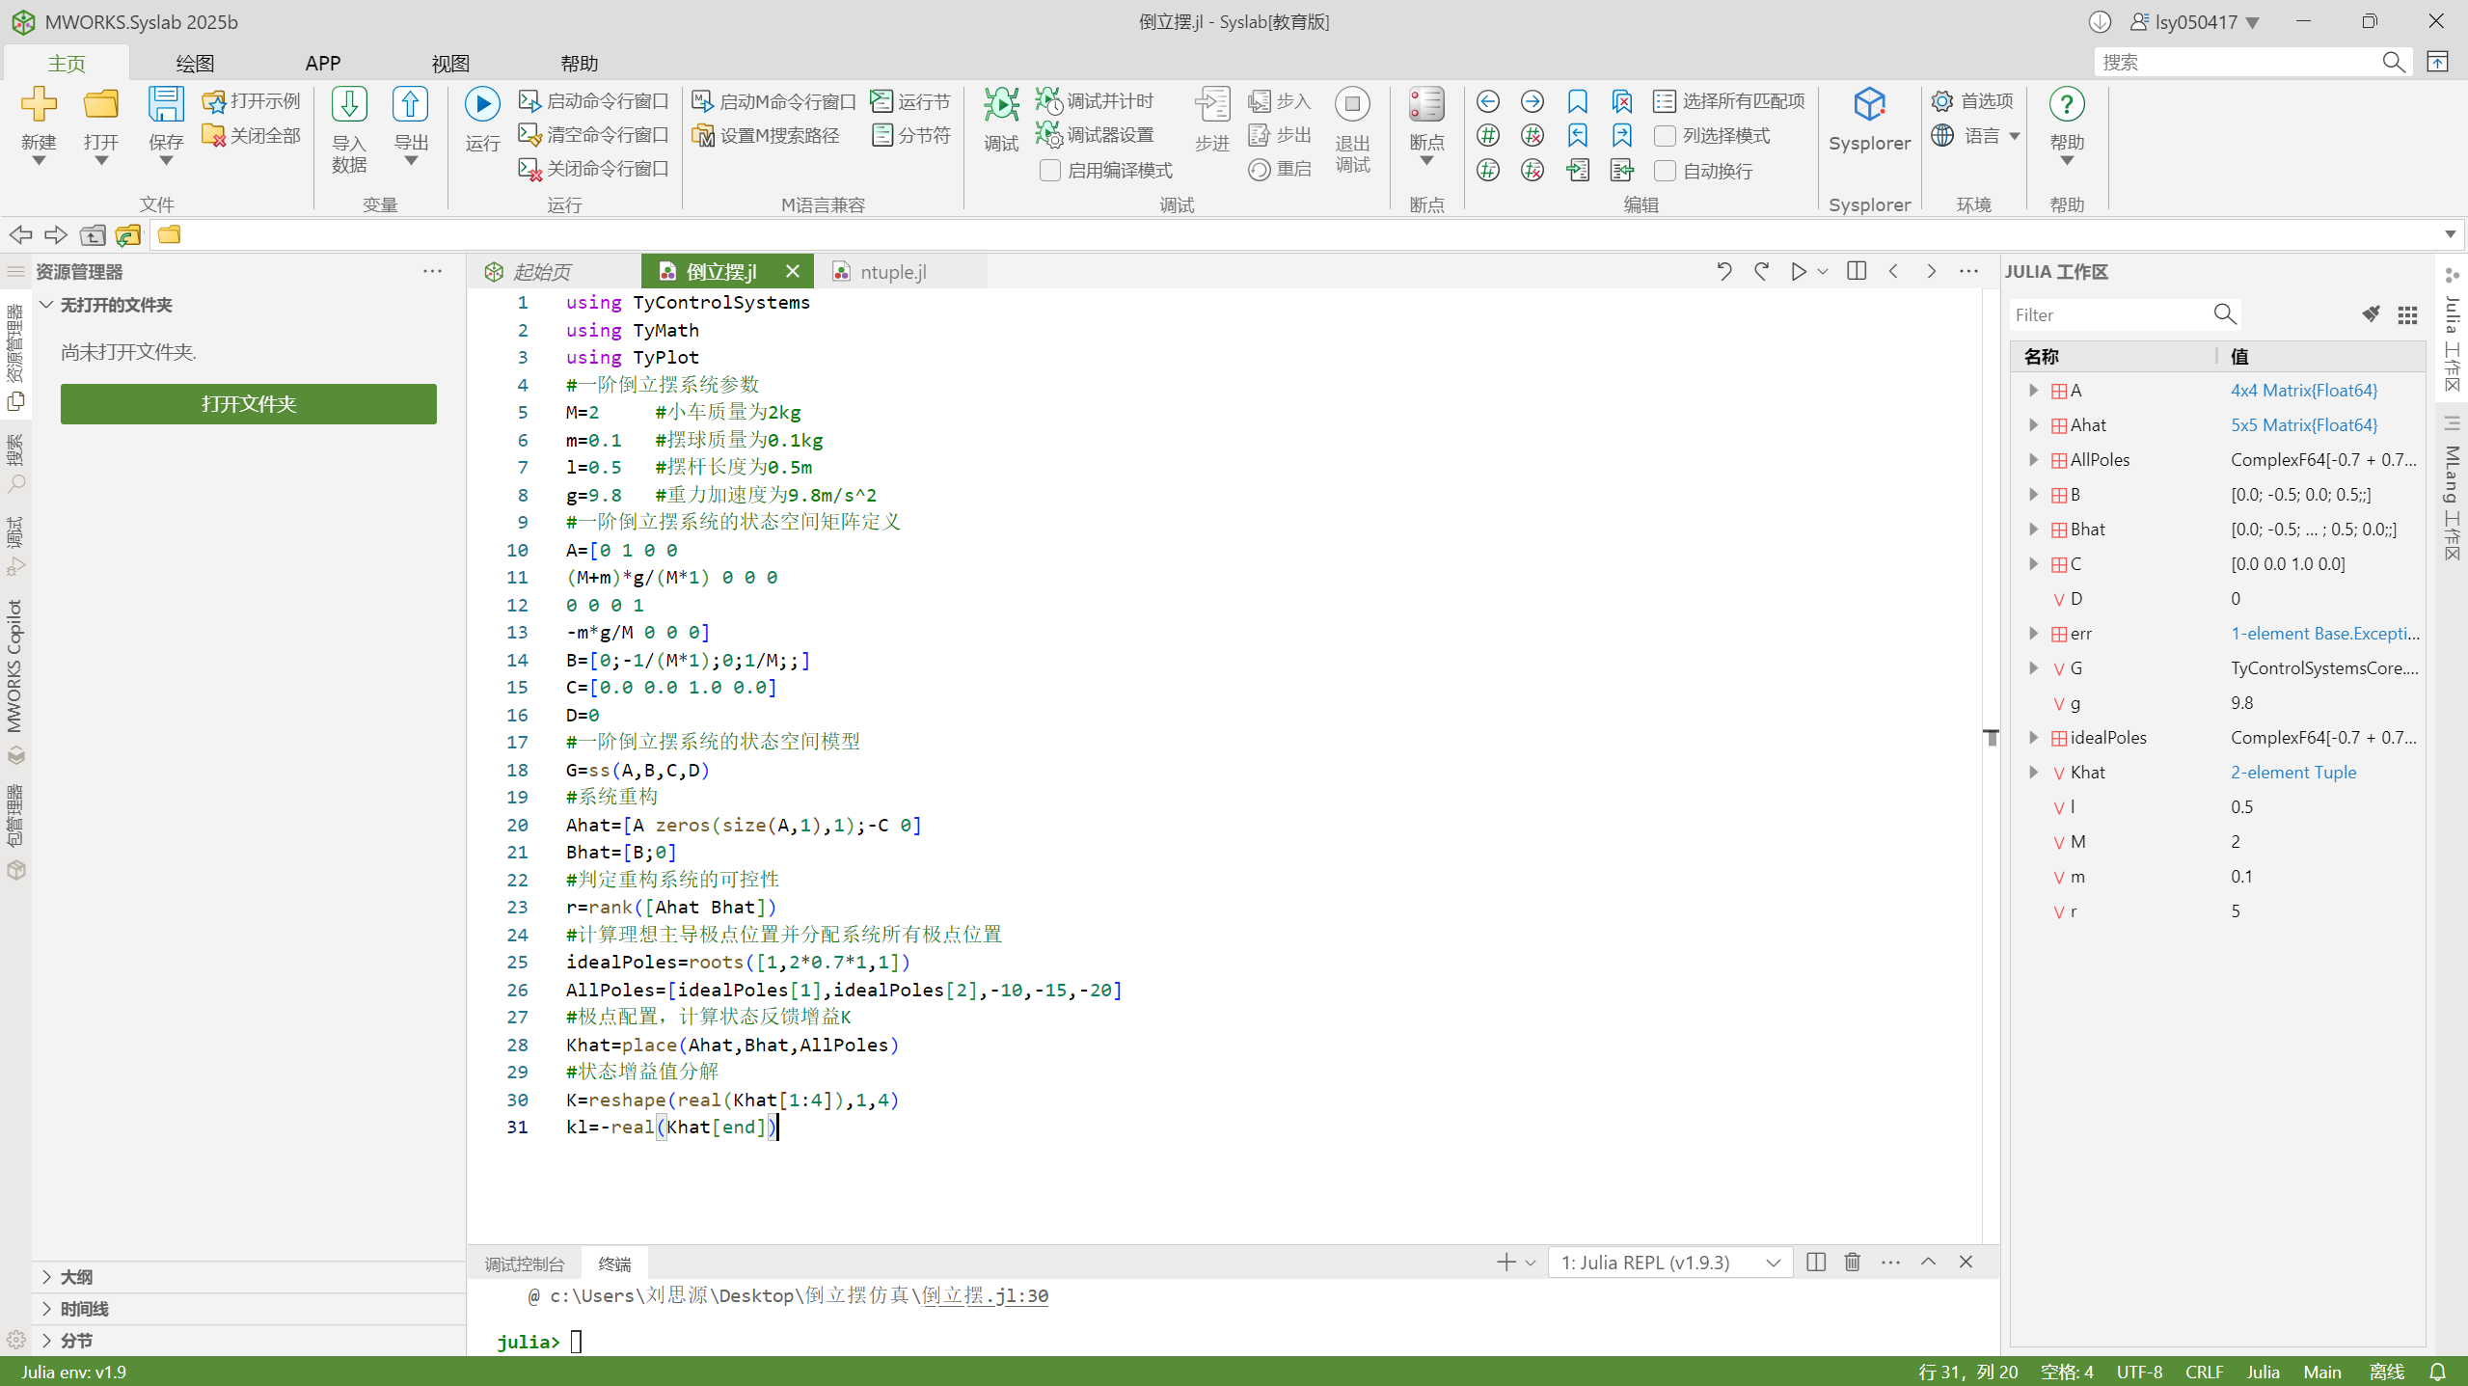2468x1386 pixels.
Task: Toggle 列选择模式 checkbox
Action: click(x=1665, y=136)
